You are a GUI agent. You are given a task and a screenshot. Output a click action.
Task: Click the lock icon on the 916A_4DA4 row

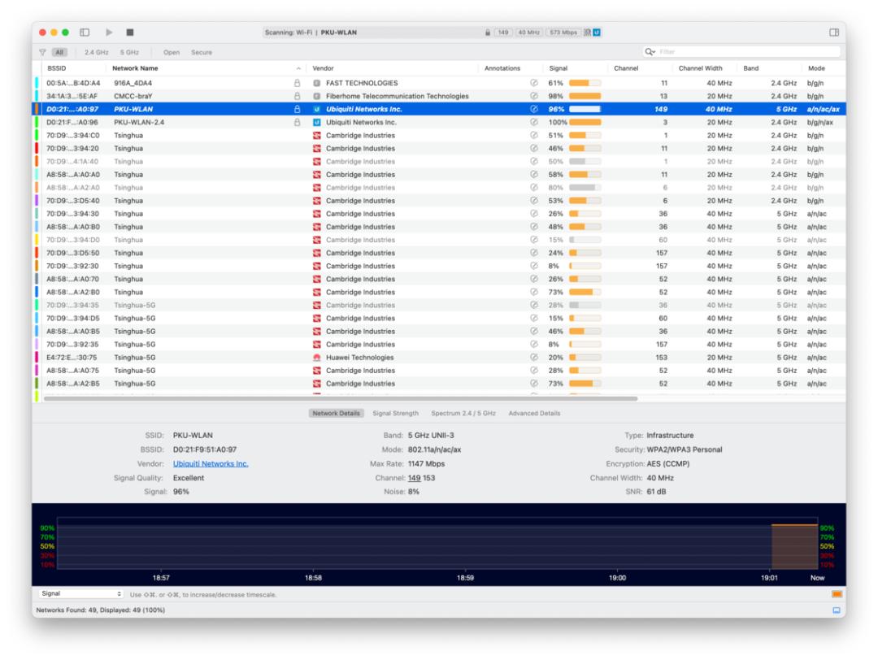click(298, 83)
